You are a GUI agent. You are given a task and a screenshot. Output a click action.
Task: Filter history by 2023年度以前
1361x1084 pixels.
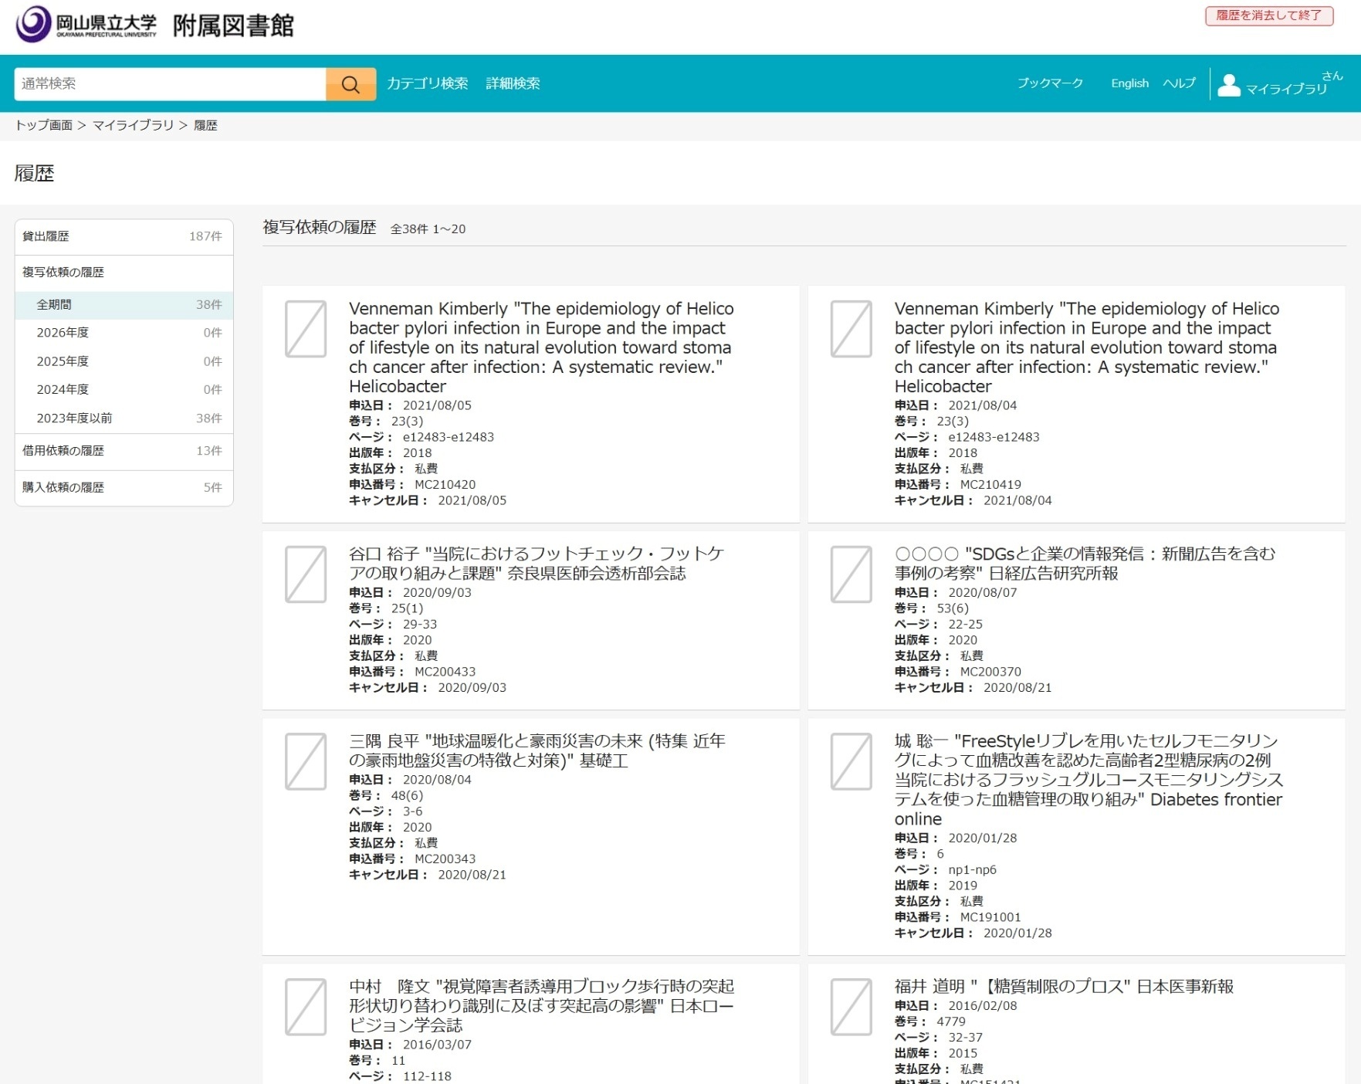point(74,418)
